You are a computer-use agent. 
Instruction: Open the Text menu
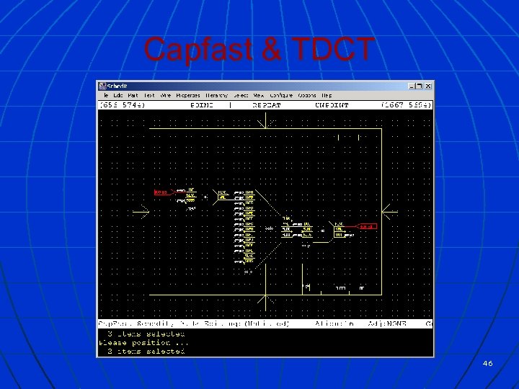click(149, 95)
